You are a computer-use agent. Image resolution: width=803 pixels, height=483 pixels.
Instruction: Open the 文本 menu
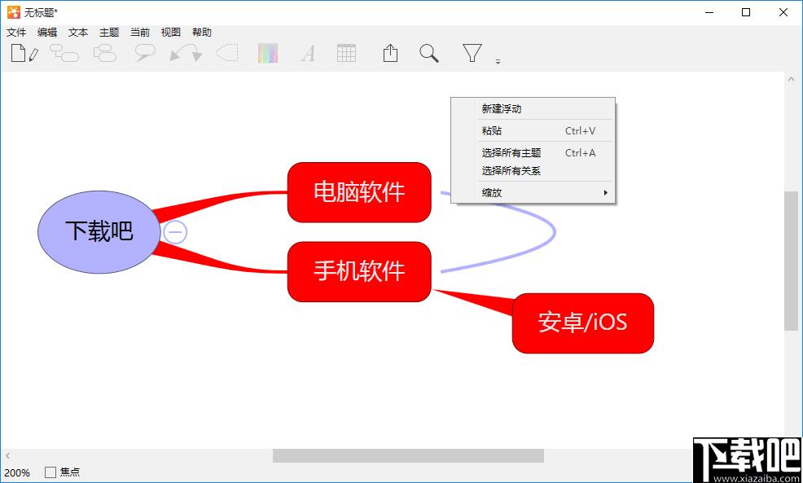click(78, 33)
